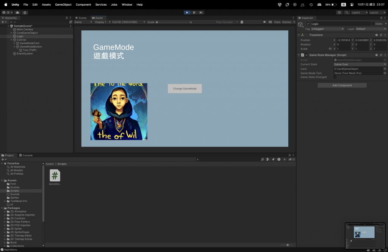This screenshot has width=388, height=252.
Task: Click the Game Mode Text object picker
Action: pyautogui.click(x=385, y=73)
